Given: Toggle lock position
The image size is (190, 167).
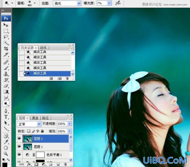Looking at the screenshot, I should [38, 131].
